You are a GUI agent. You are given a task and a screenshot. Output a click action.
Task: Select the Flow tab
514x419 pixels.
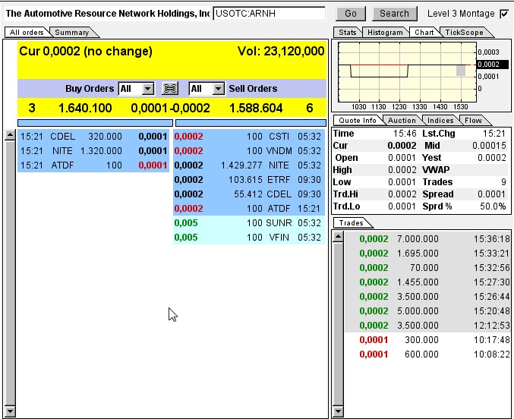tap(473, 121)
